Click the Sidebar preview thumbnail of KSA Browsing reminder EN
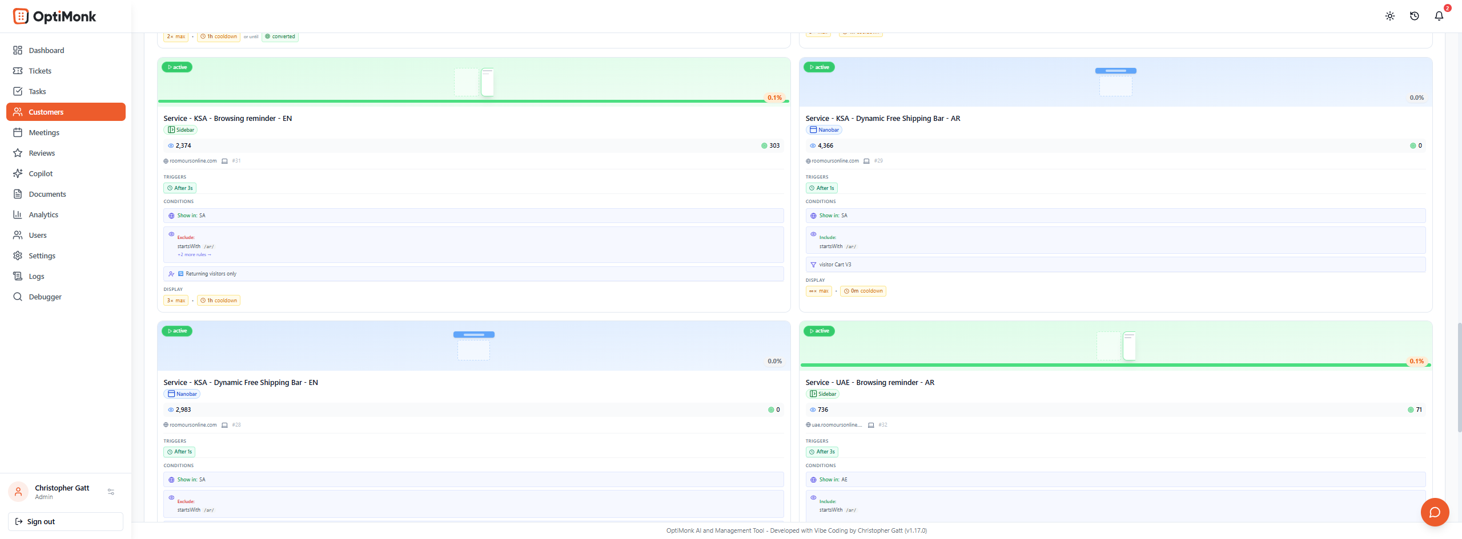Screen dimensions: 1462x539 474,82
